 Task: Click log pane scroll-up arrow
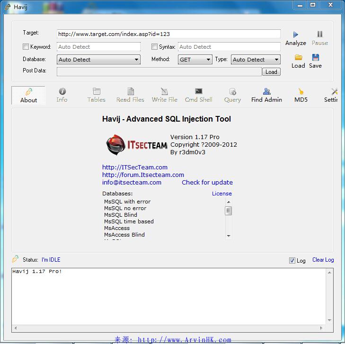(x=329, y=273)
